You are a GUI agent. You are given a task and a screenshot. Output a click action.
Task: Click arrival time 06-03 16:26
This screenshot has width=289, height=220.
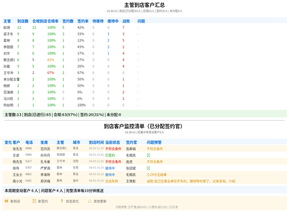coord(97,167)
